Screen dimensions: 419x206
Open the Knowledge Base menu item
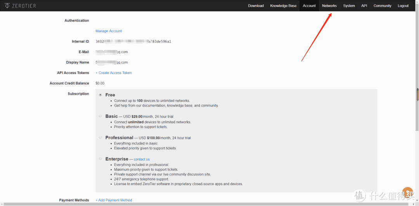(x=283, y=5)
